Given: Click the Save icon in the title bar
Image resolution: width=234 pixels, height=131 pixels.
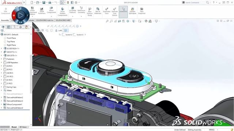Looking at the screenshot, I should (x=44, y=3).
